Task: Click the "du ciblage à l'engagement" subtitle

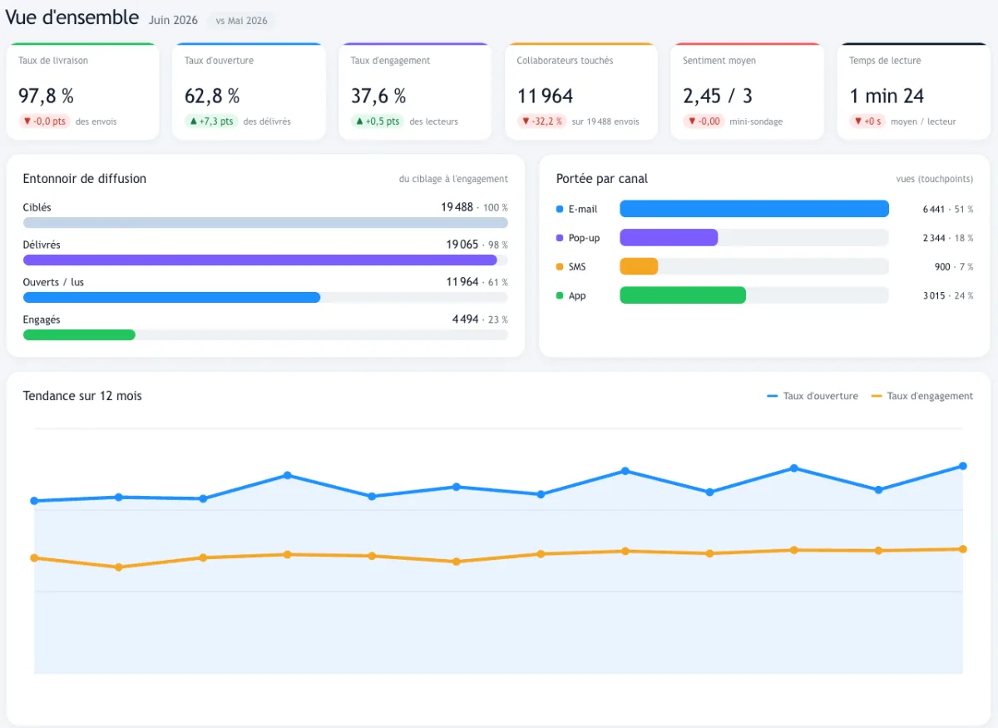Action: click(453, 179)
